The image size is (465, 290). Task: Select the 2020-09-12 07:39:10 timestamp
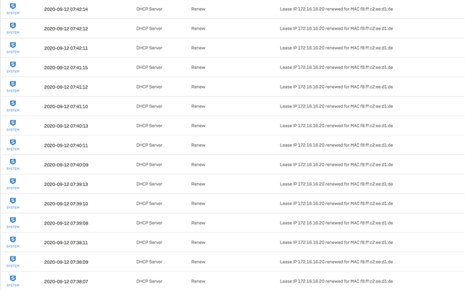pos(66,204)
